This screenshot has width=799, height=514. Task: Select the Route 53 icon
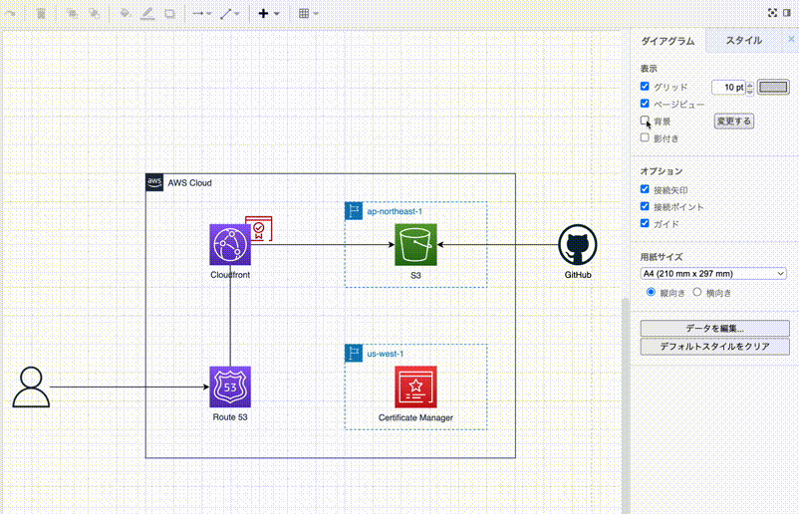tap(230, 385)
